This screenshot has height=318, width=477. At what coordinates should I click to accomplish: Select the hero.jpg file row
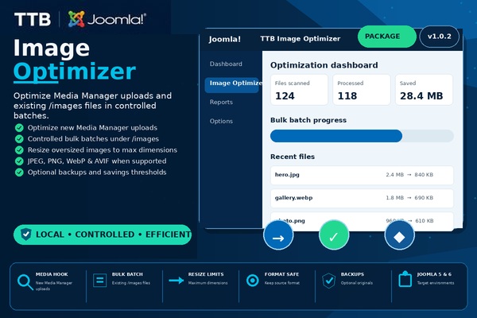[x=362, y=175]
